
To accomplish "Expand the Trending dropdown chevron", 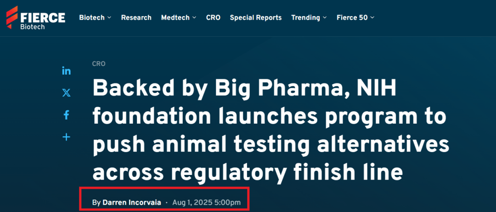I will [x=325, y=18].
